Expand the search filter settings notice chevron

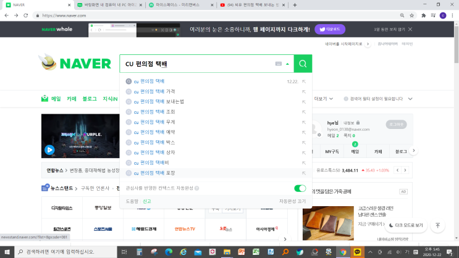(410, 99)
